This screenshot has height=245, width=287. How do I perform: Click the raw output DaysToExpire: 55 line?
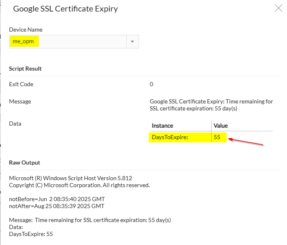click(31, 234)
